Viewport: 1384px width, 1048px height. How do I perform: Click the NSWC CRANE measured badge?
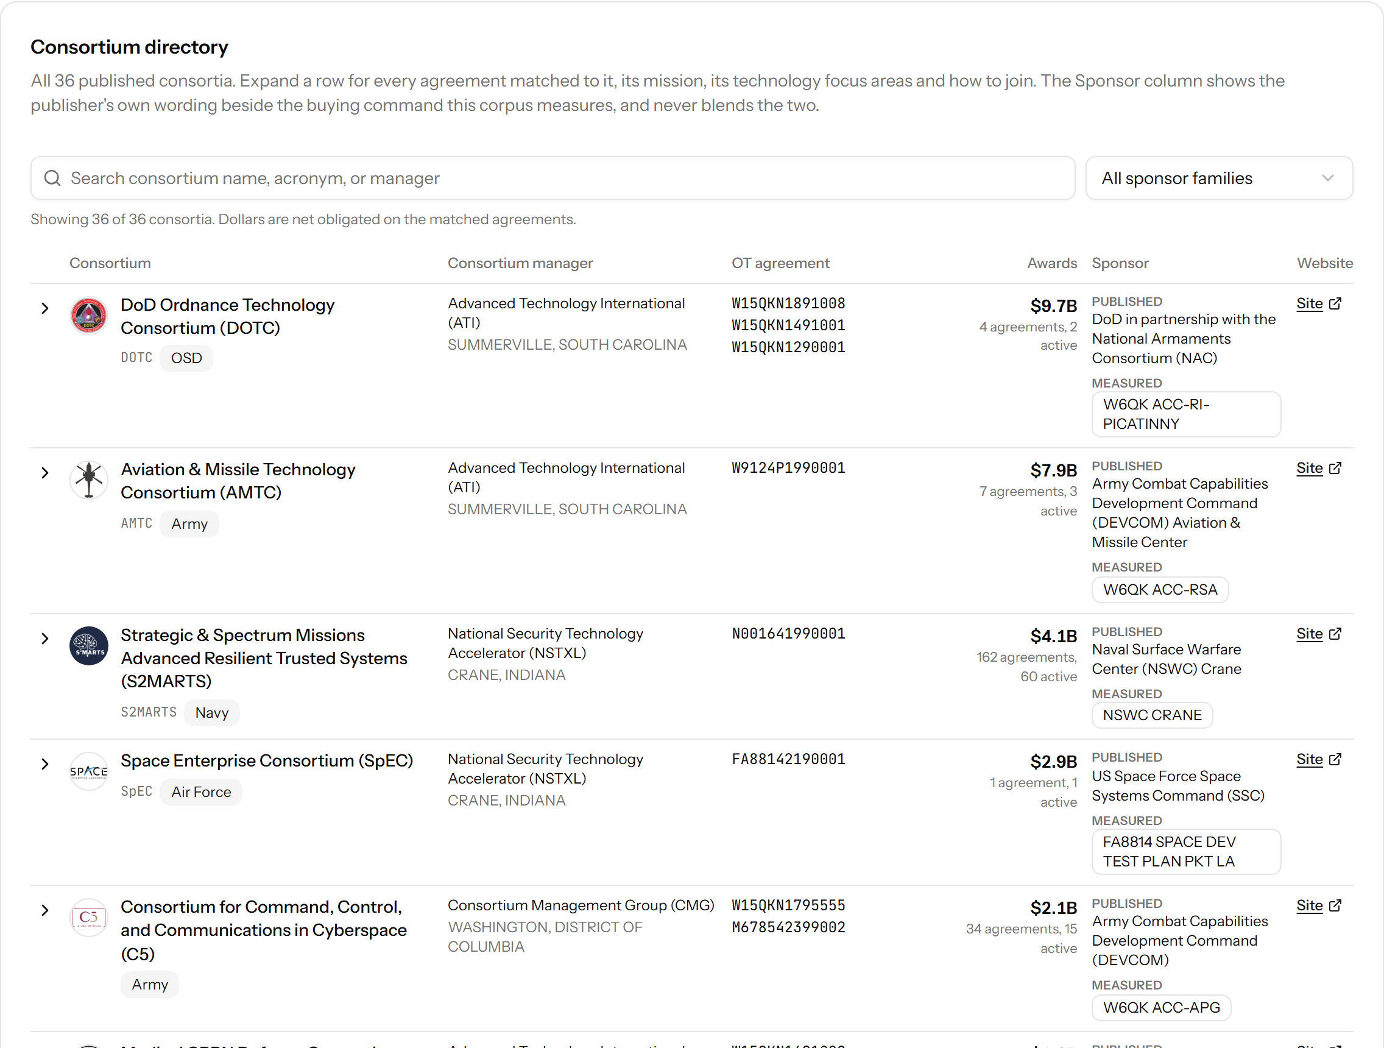[1152, 715]
